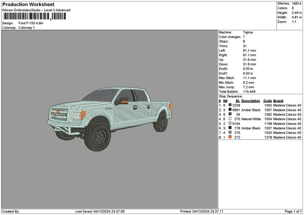This screenshot has width=304, height=215.
Task: Select the Colorway 1 value
Action: point(26,27)
